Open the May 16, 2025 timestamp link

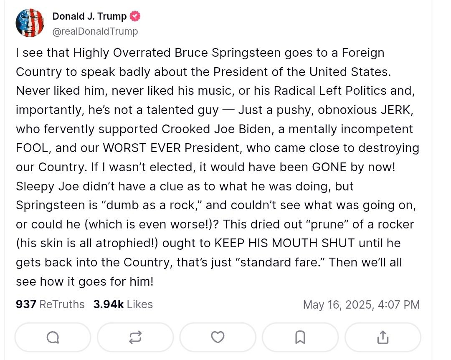click(x=361, y=304)
